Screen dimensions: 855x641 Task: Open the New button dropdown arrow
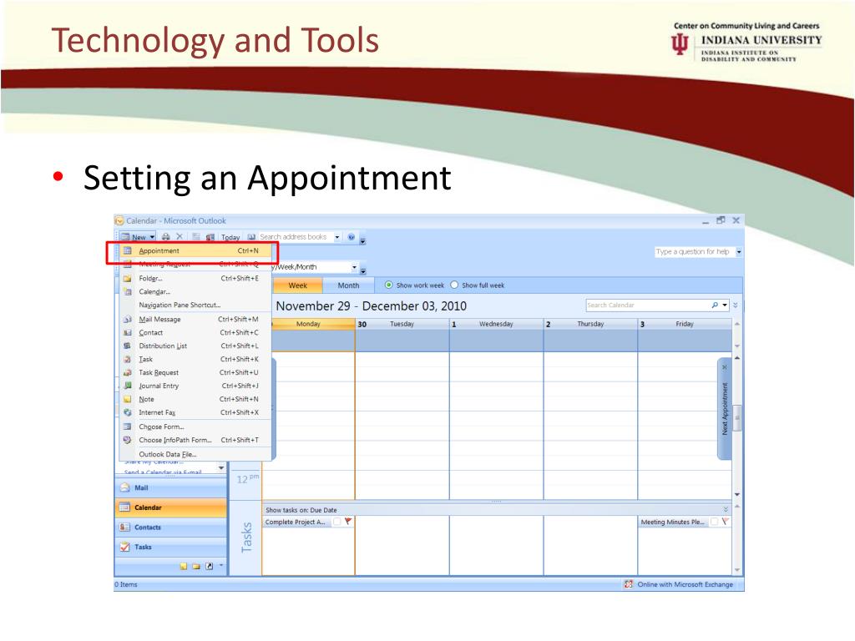153,236
